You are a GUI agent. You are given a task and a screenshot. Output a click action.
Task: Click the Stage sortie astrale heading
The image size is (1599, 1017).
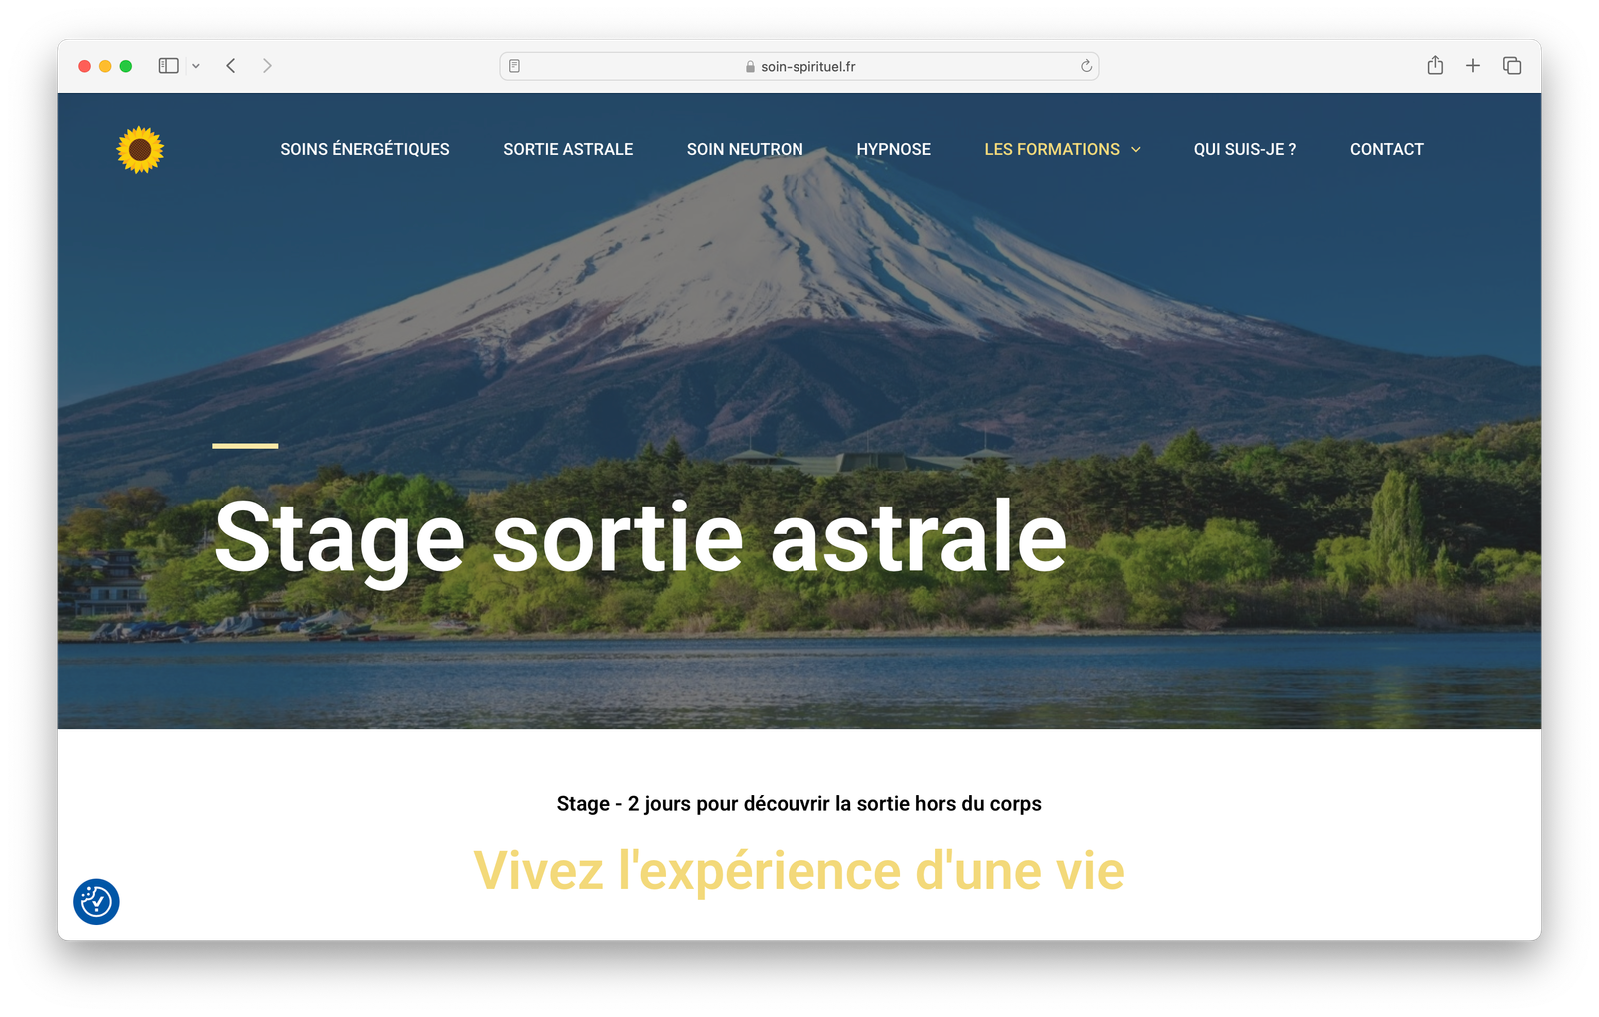(641, 538)
